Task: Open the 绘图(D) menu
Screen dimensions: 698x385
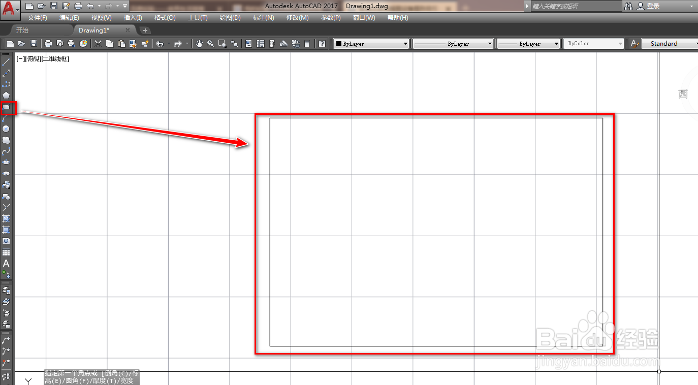Action: pos(230,18)
